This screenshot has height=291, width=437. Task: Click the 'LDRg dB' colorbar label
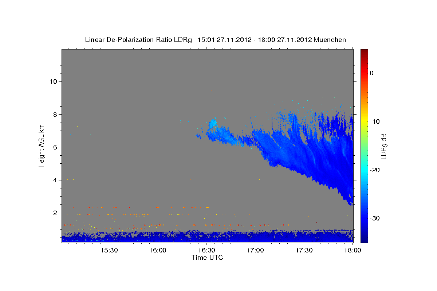pyautogui.click(x=383, y=146)
